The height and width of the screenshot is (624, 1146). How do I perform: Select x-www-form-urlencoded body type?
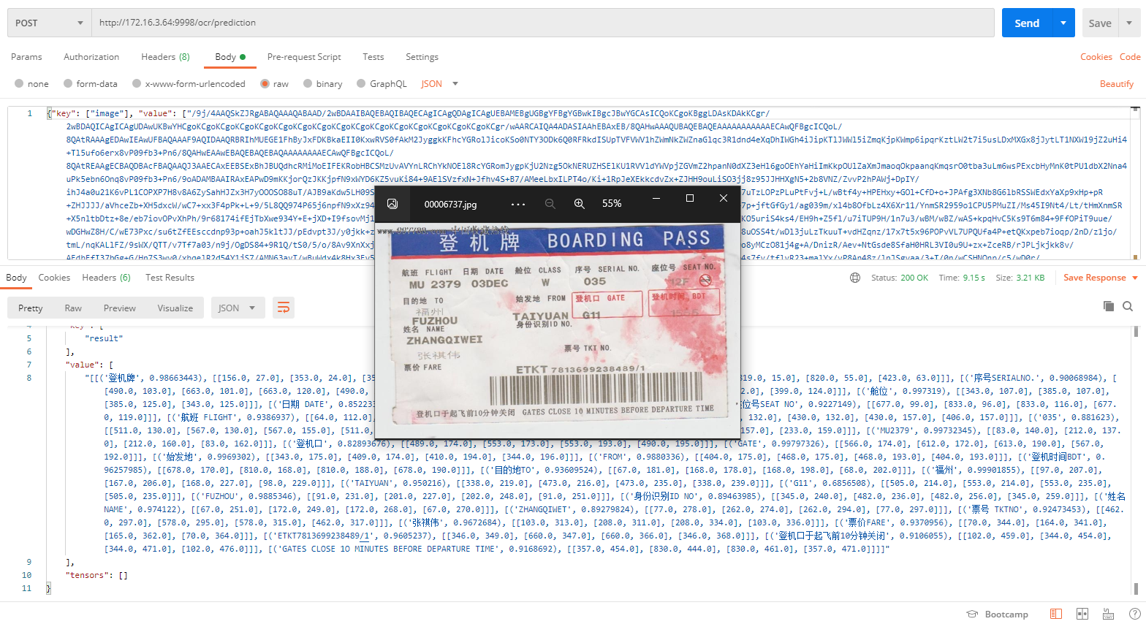pos(189,84)
